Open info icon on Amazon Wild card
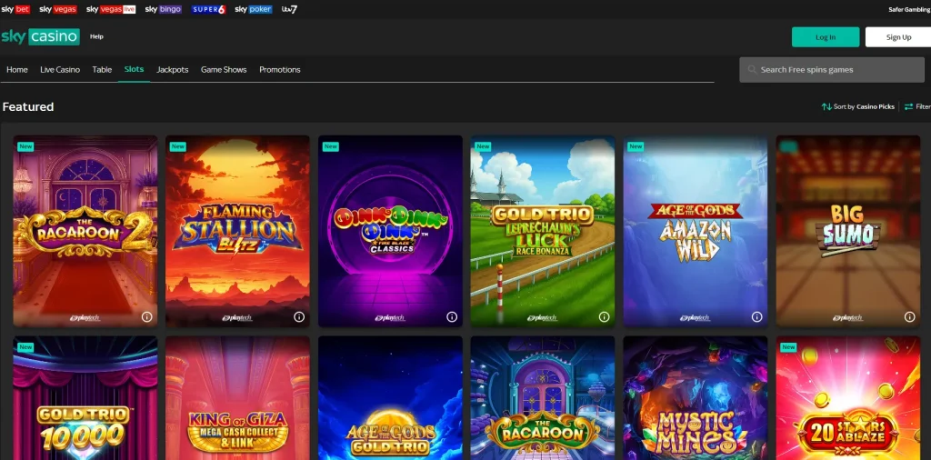Image resolution: width=931 pixels, height=460 pixels. 757,317
